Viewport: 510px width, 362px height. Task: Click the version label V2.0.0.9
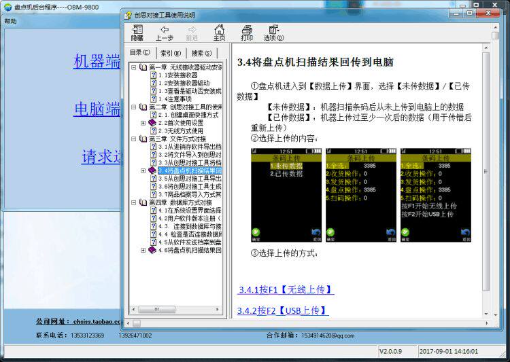(390, 351)
